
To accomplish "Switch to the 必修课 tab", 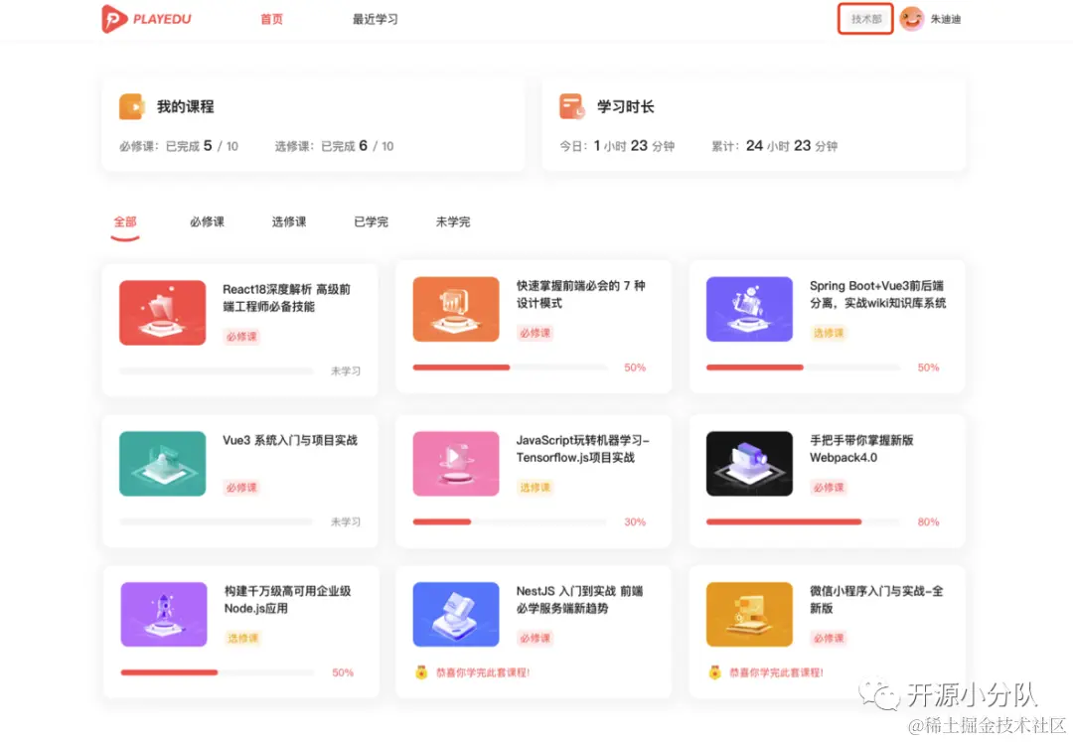I will pos(207,222).
